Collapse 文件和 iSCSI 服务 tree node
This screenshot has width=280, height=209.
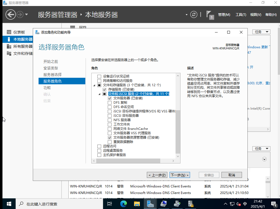coord(100,94)
